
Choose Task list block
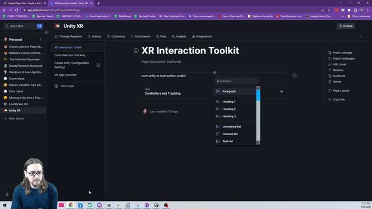234,141
